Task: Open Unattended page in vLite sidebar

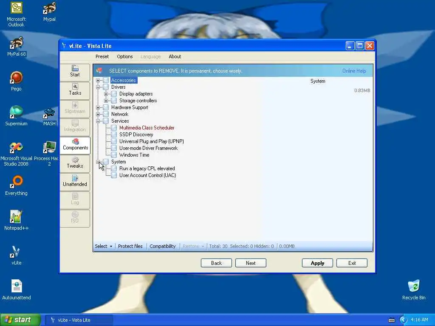Action: (75, 181)
